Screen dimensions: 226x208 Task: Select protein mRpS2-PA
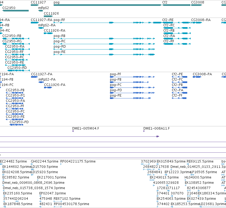pos(41,82)
